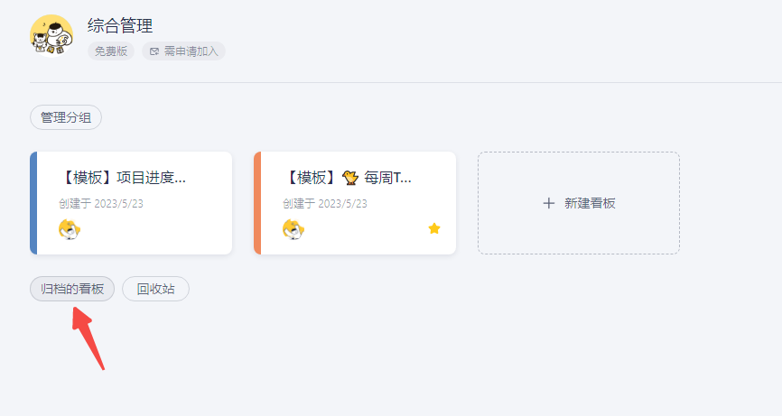The image size is (782, 416).
Task: Click member avatar on 每周T card
Action: click(293, 229)
